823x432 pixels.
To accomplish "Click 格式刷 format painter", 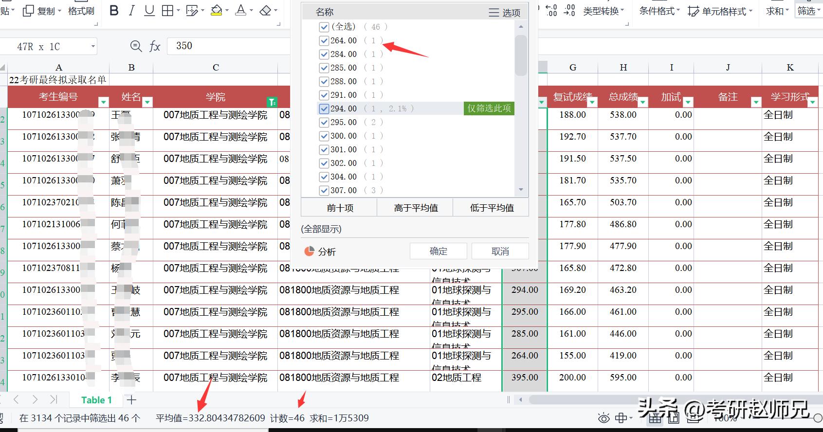I will coord(81,11).
